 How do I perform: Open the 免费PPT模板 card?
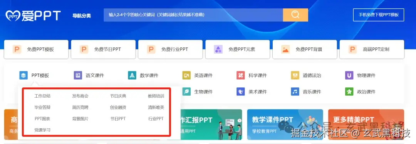36,49
